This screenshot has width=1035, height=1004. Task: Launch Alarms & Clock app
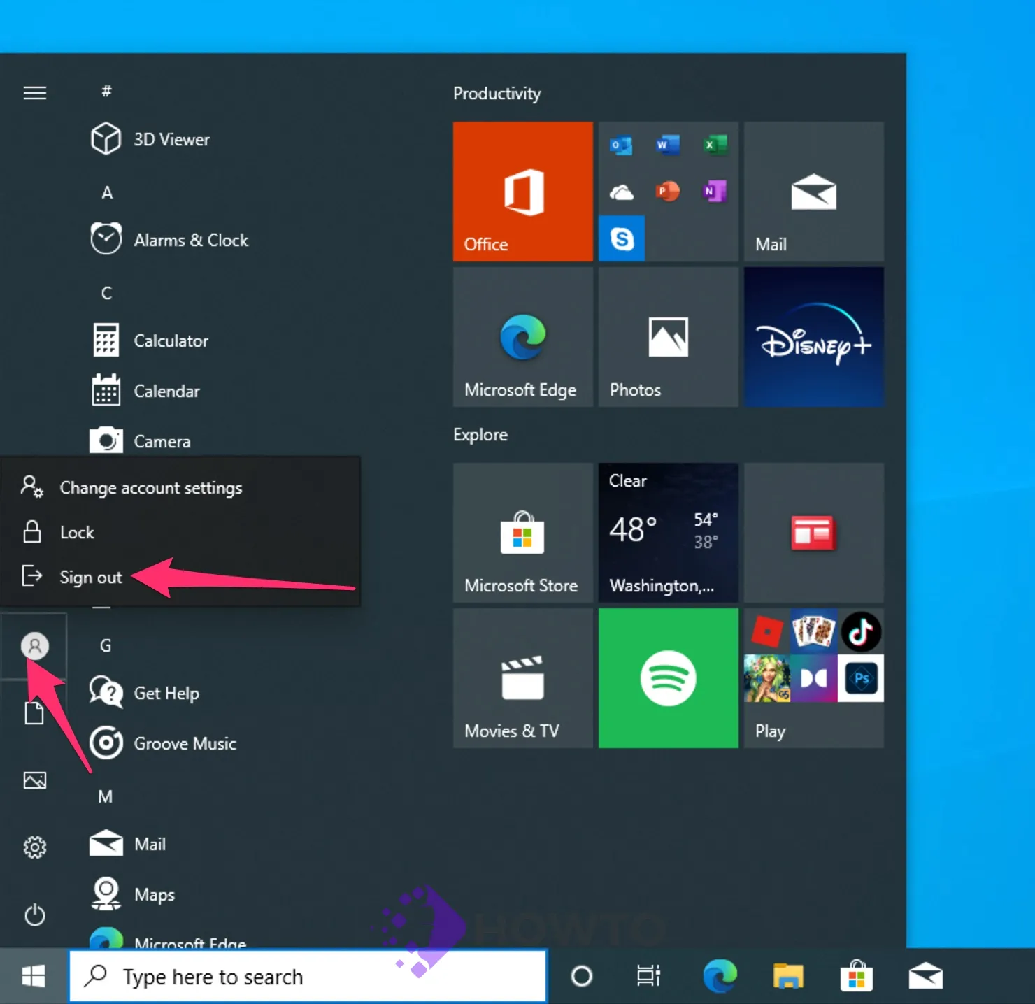[x=169, y=240]
